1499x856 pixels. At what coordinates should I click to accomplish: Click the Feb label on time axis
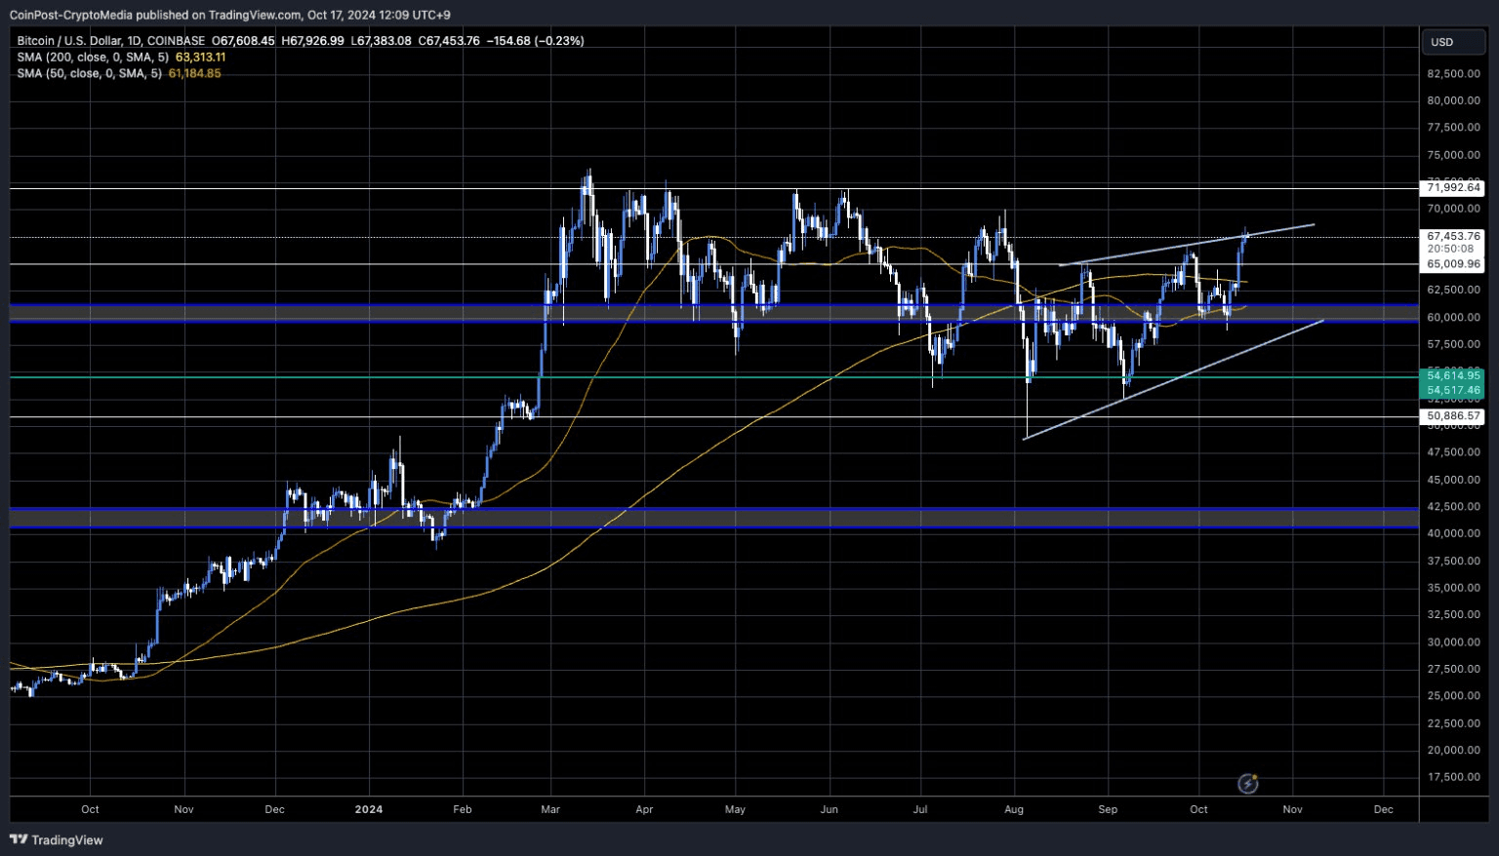click(x=462, y=809)
